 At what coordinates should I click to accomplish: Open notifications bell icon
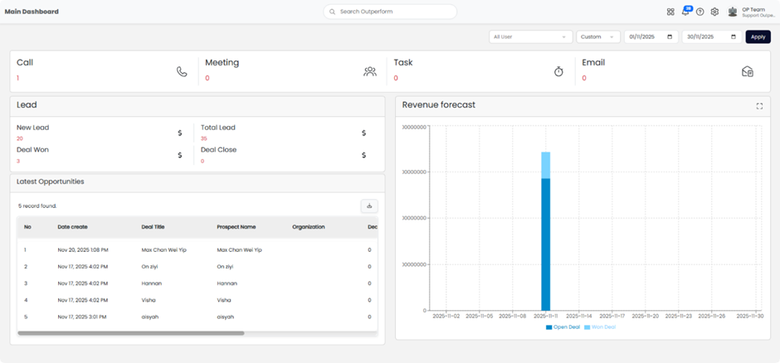click(x=685, y=12)
